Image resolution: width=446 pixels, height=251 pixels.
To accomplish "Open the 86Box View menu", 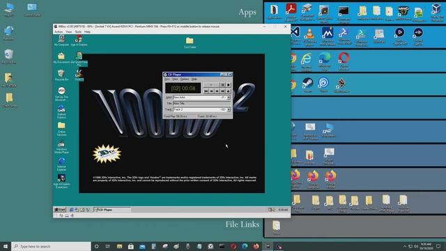I will click(69, 32).
